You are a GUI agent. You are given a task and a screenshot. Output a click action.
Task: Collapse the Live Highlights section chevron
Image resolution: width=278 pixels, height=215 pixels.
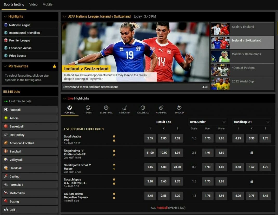point(64,98)
